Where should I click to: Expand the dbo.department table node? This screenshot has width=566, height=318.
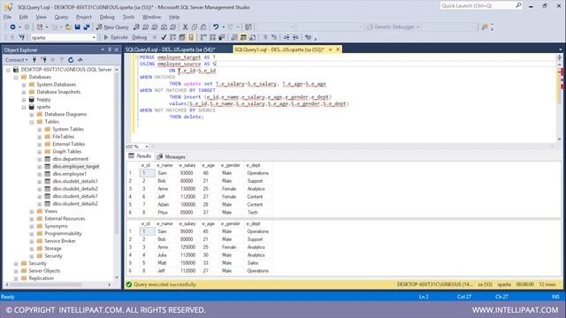[x=40, y=159]
